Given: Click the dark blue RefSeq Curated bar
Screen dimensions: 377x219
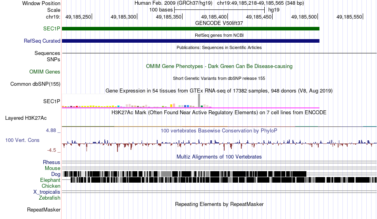Looking at the screenshot, I should pyautogui.click(x=190, y=41).
